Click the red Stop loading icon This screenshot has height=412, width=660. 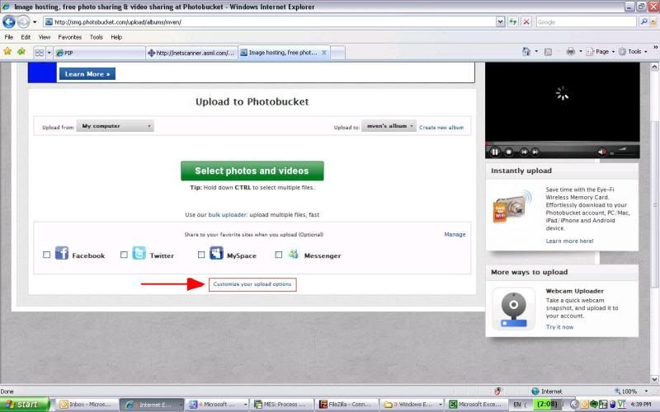(x=526, y=22)
